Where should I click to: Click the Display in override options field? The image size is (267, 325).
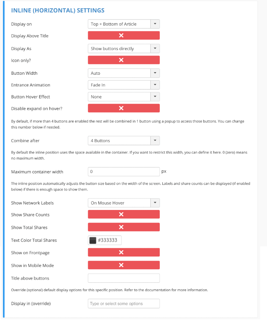[124, 304]
